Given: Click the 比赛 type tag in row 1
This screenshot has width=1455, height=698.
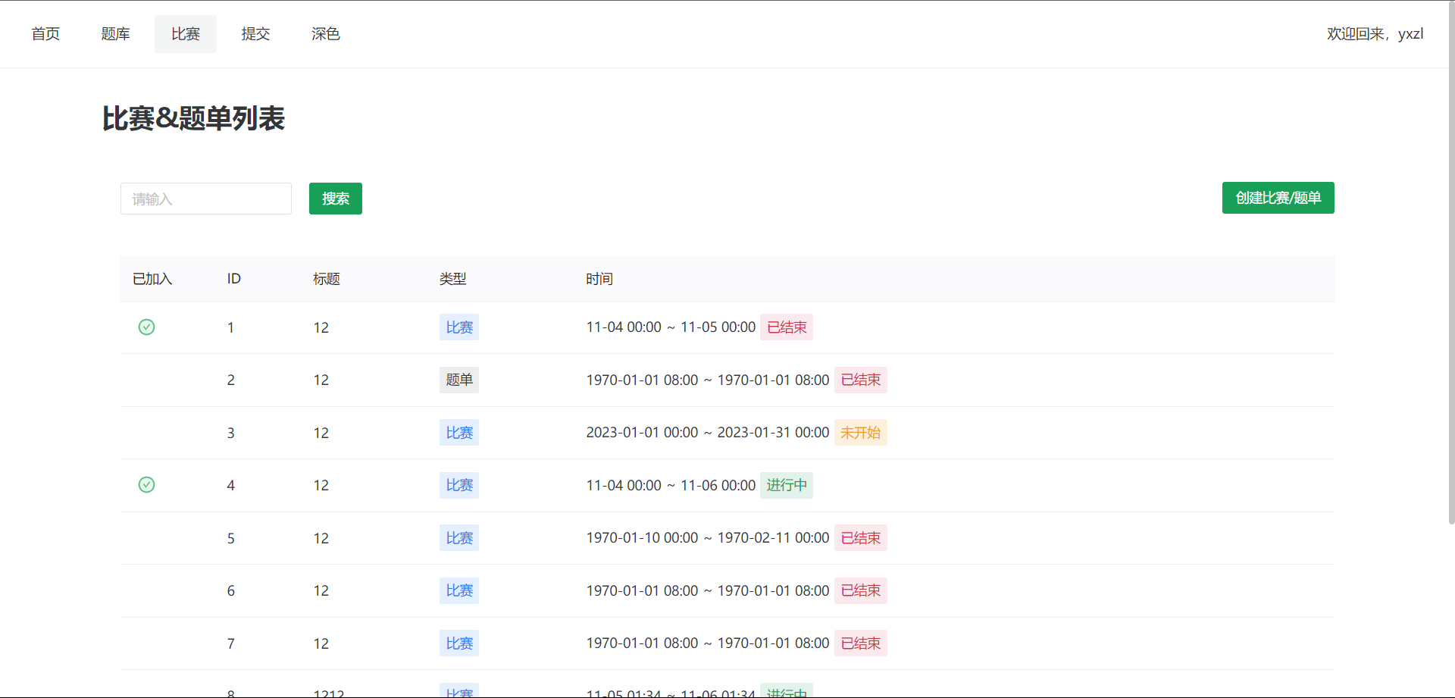Looking at the screenshot, I should tap(458, 327).
